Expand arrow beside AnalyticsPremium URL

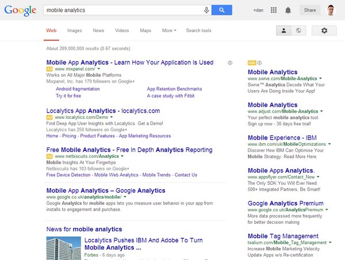[327, 209]
